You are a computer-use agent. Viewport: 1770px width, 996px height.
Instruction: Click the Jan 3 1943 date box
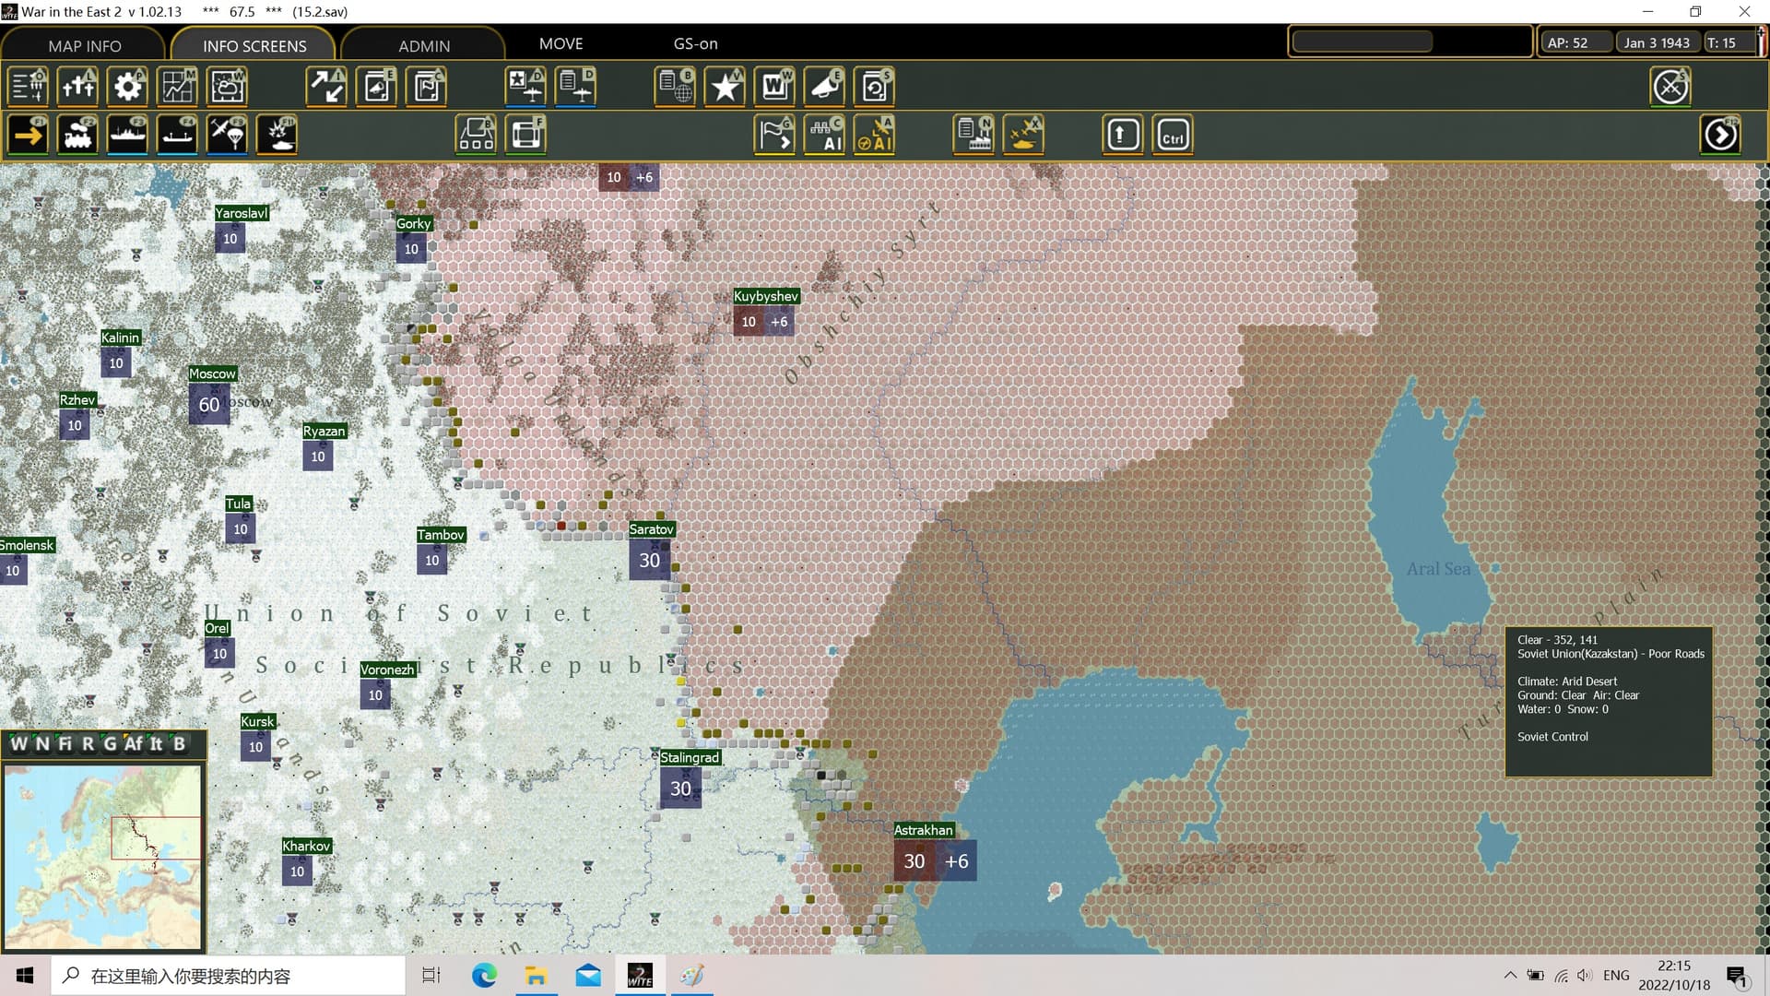[1657, 42]
